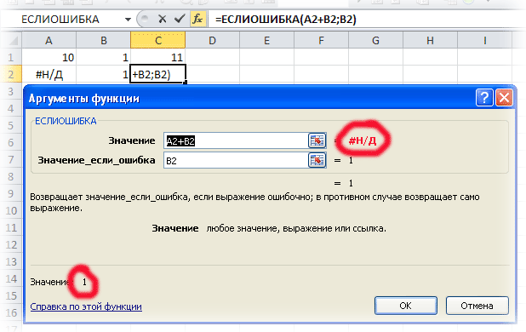Select column B header
The height and width of the screenshot is (332, 526).
pyautogui.click(x=104, y=41)
